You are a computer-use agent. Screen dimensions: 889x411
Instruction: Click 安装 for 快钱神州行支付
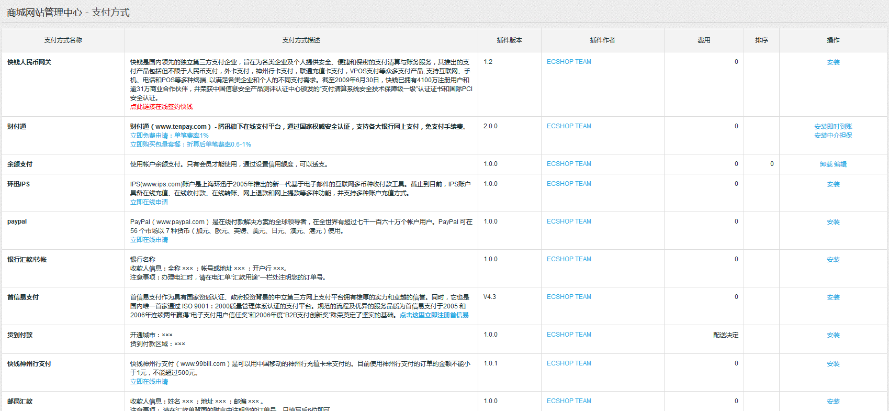[833, 364]
